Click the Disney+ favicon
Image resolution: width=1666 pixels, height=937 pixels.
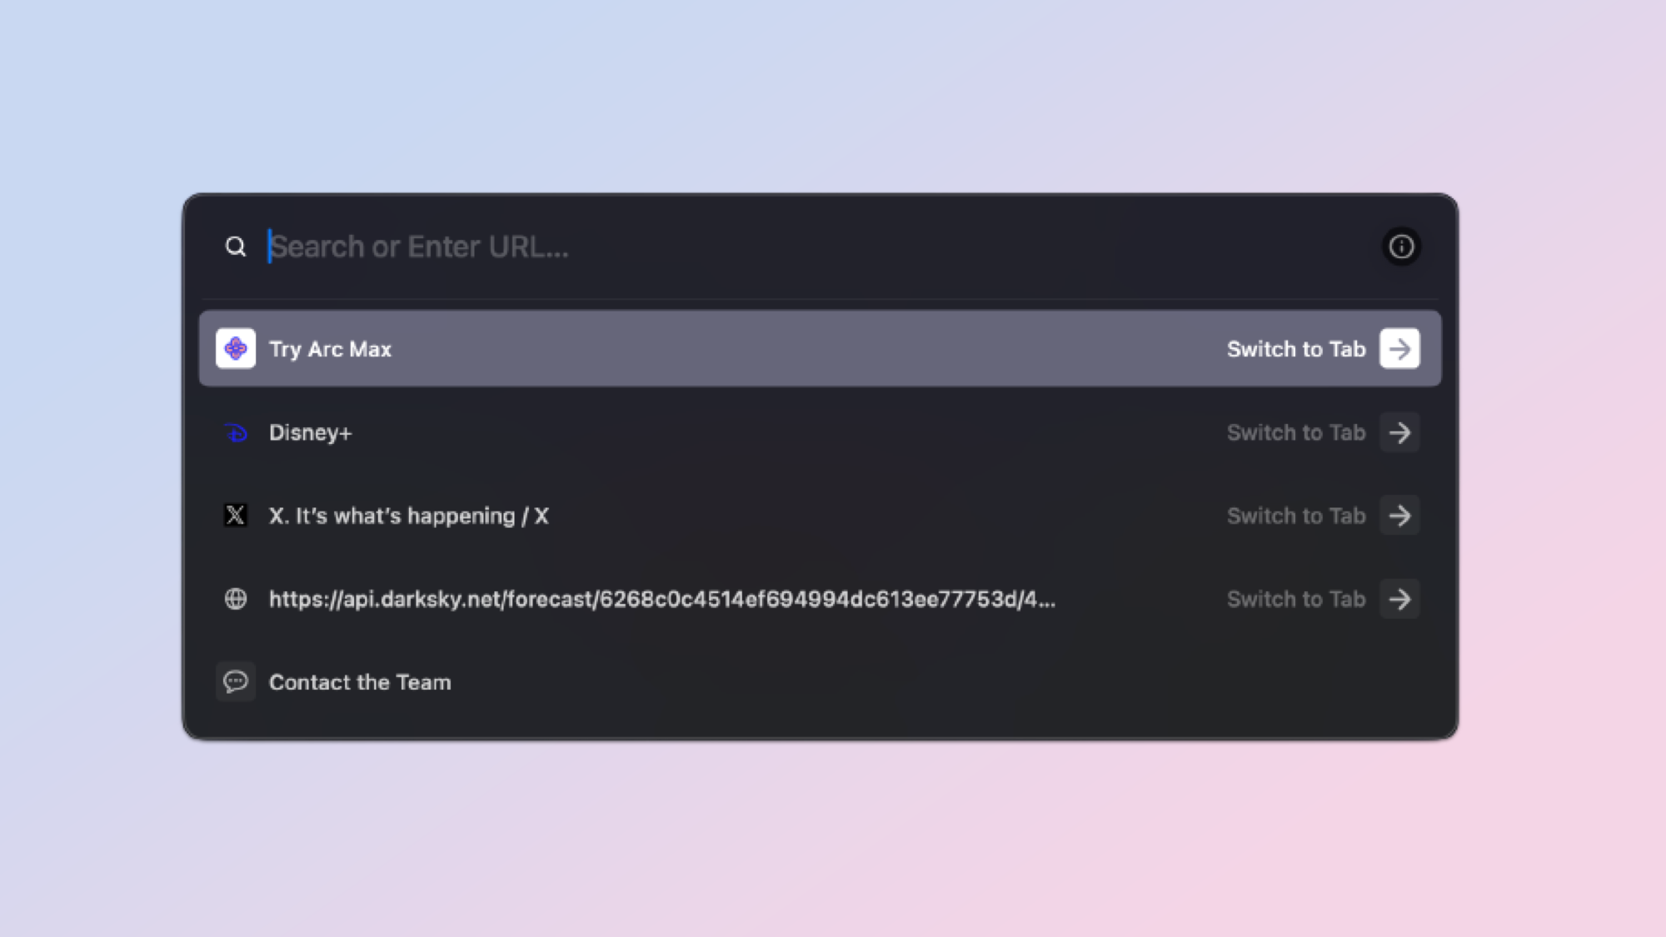click(x=236, y=432)
